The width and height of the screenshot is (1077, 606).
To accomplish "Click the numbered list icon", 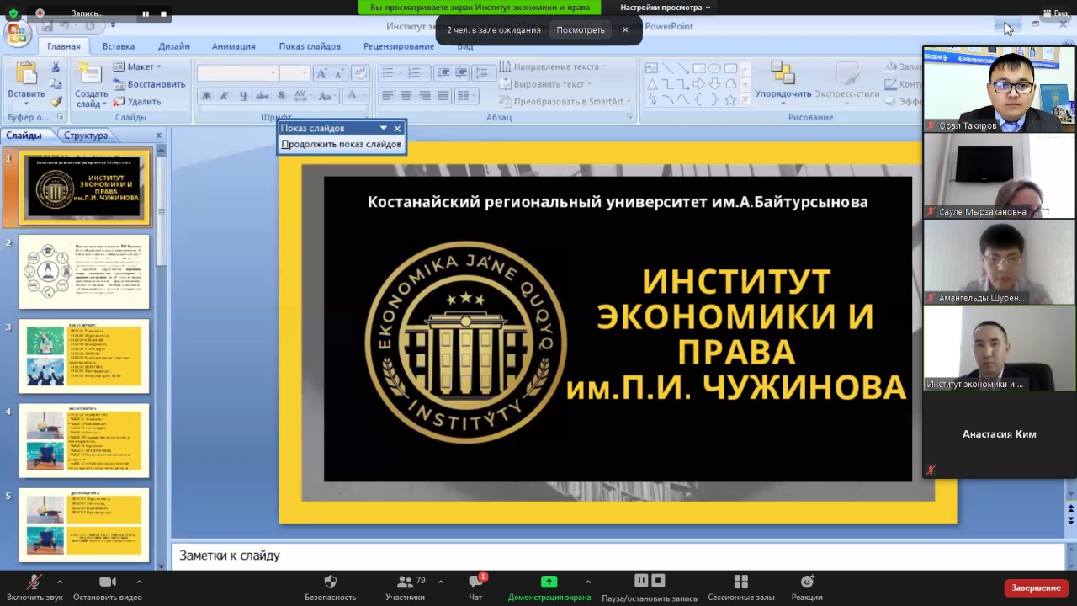I will (416, 73).
